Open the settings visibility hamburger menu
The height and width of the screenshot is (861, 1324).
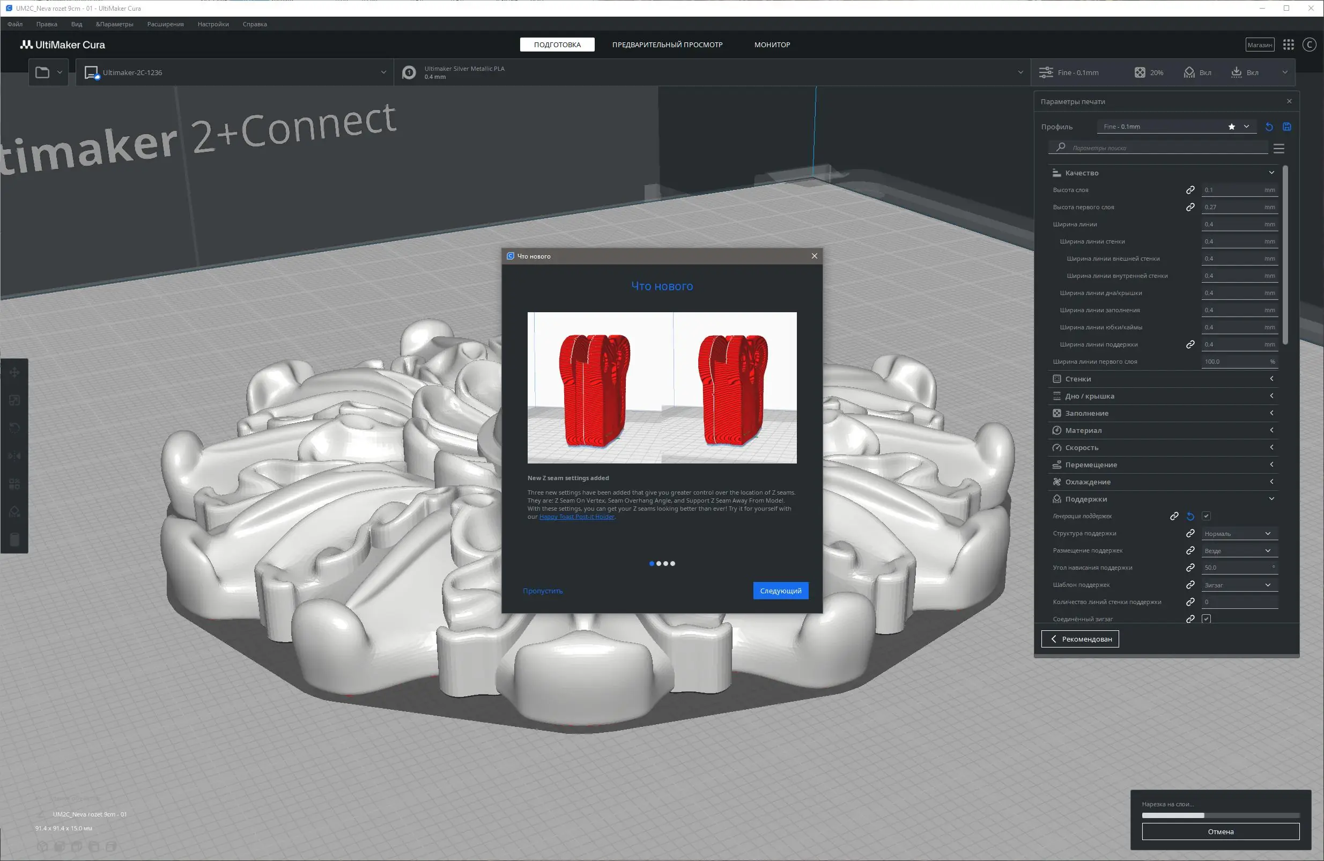click(1278, 149)
